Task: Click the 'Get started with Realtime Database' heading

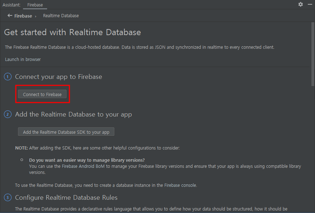Action: [72, 32]
